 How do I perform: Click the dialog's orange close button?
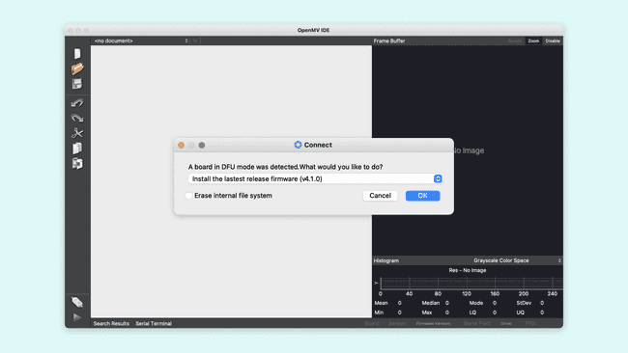pos(181,145)
